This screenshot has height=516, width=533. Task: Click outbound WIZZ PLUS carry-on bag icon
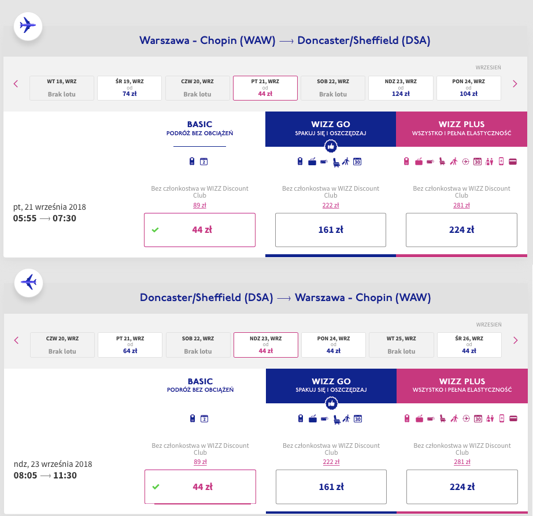(x=406, y=161)
